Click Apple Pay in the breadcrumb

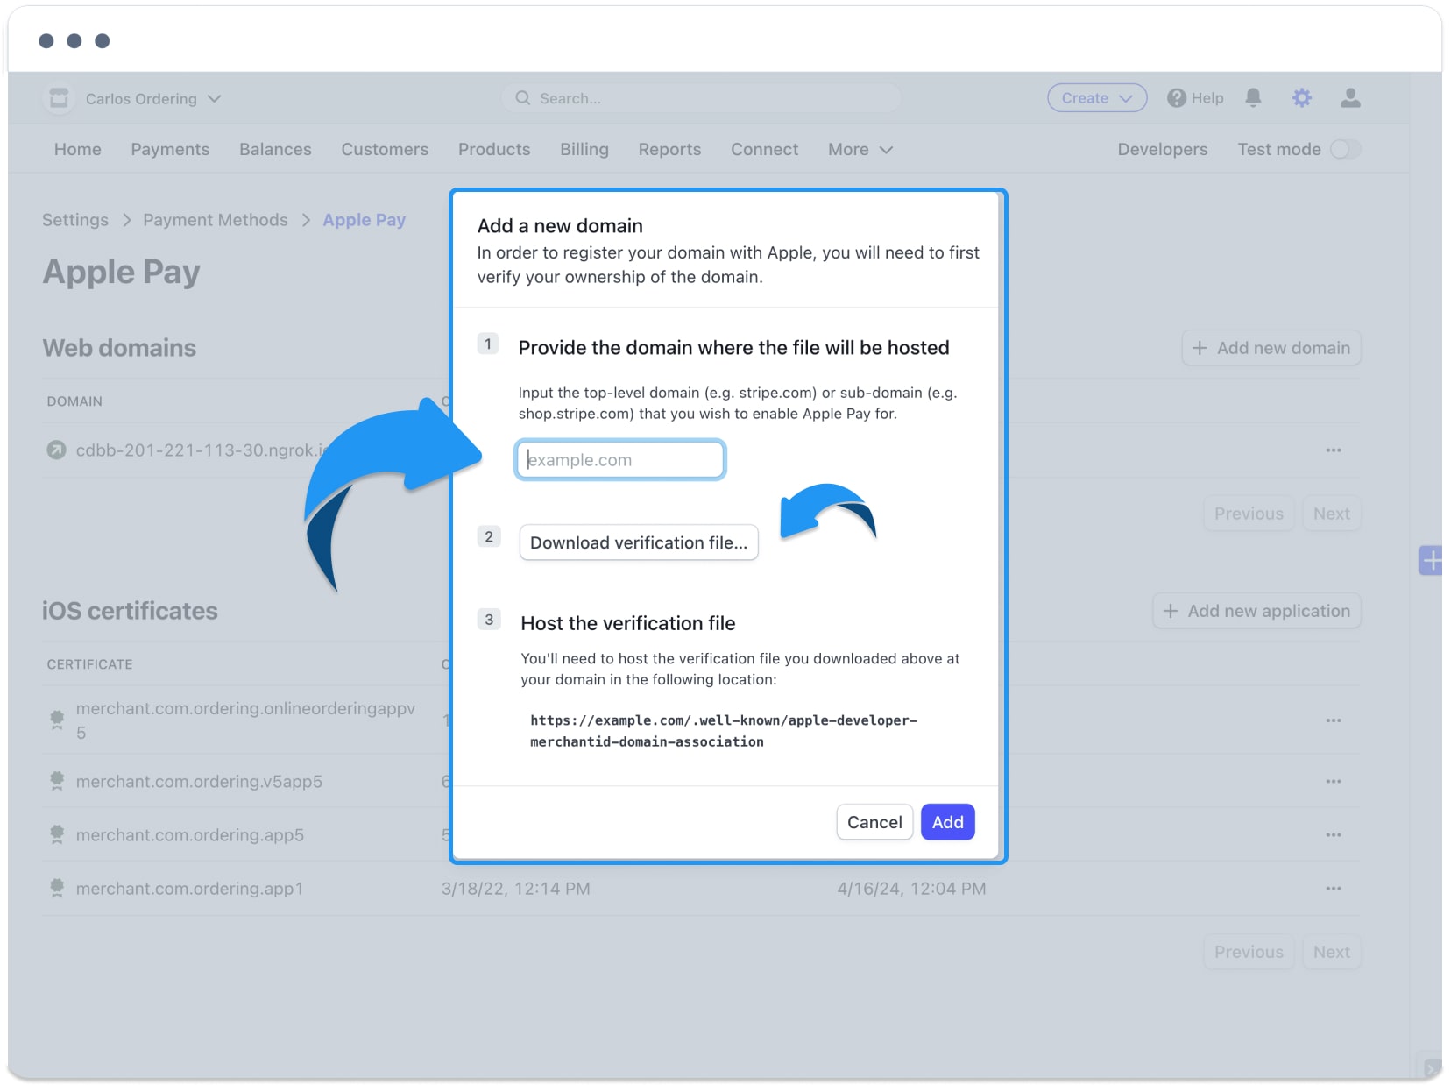(x=365, y=220)
